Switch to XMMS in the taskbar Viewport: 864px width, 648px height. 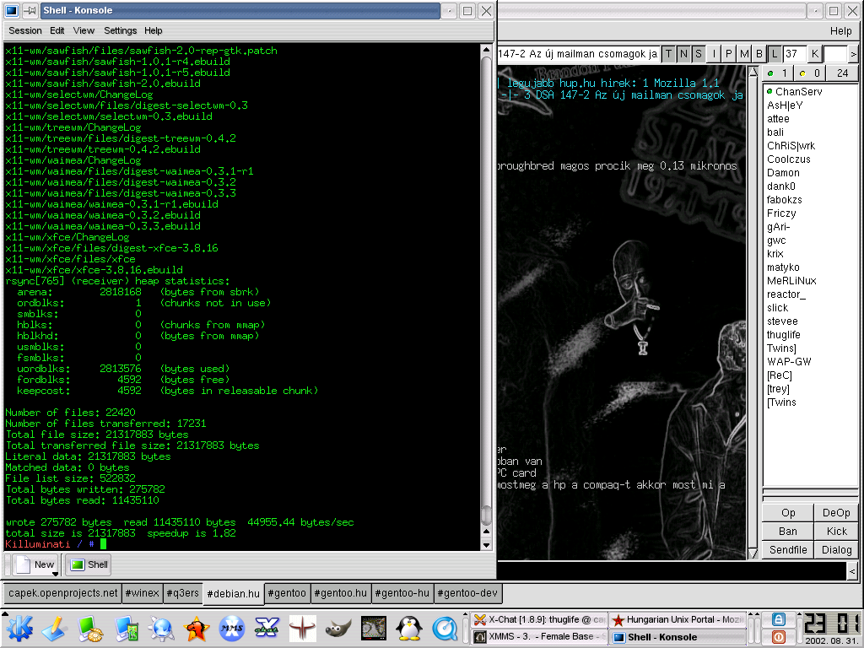tap(539, 636)
